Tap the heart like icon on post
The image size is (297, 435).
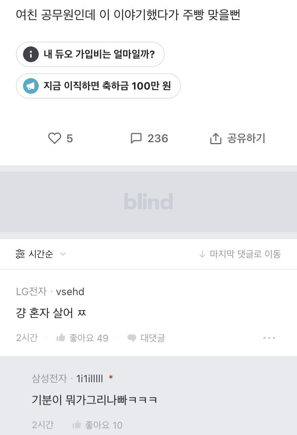pyautogui.click(x=54, y=138)
